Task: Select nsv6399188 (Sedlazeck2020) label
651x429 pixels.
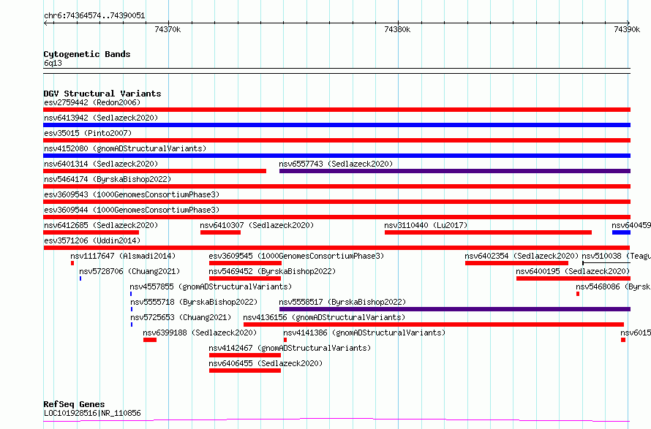Action: (x=200, y=333)
